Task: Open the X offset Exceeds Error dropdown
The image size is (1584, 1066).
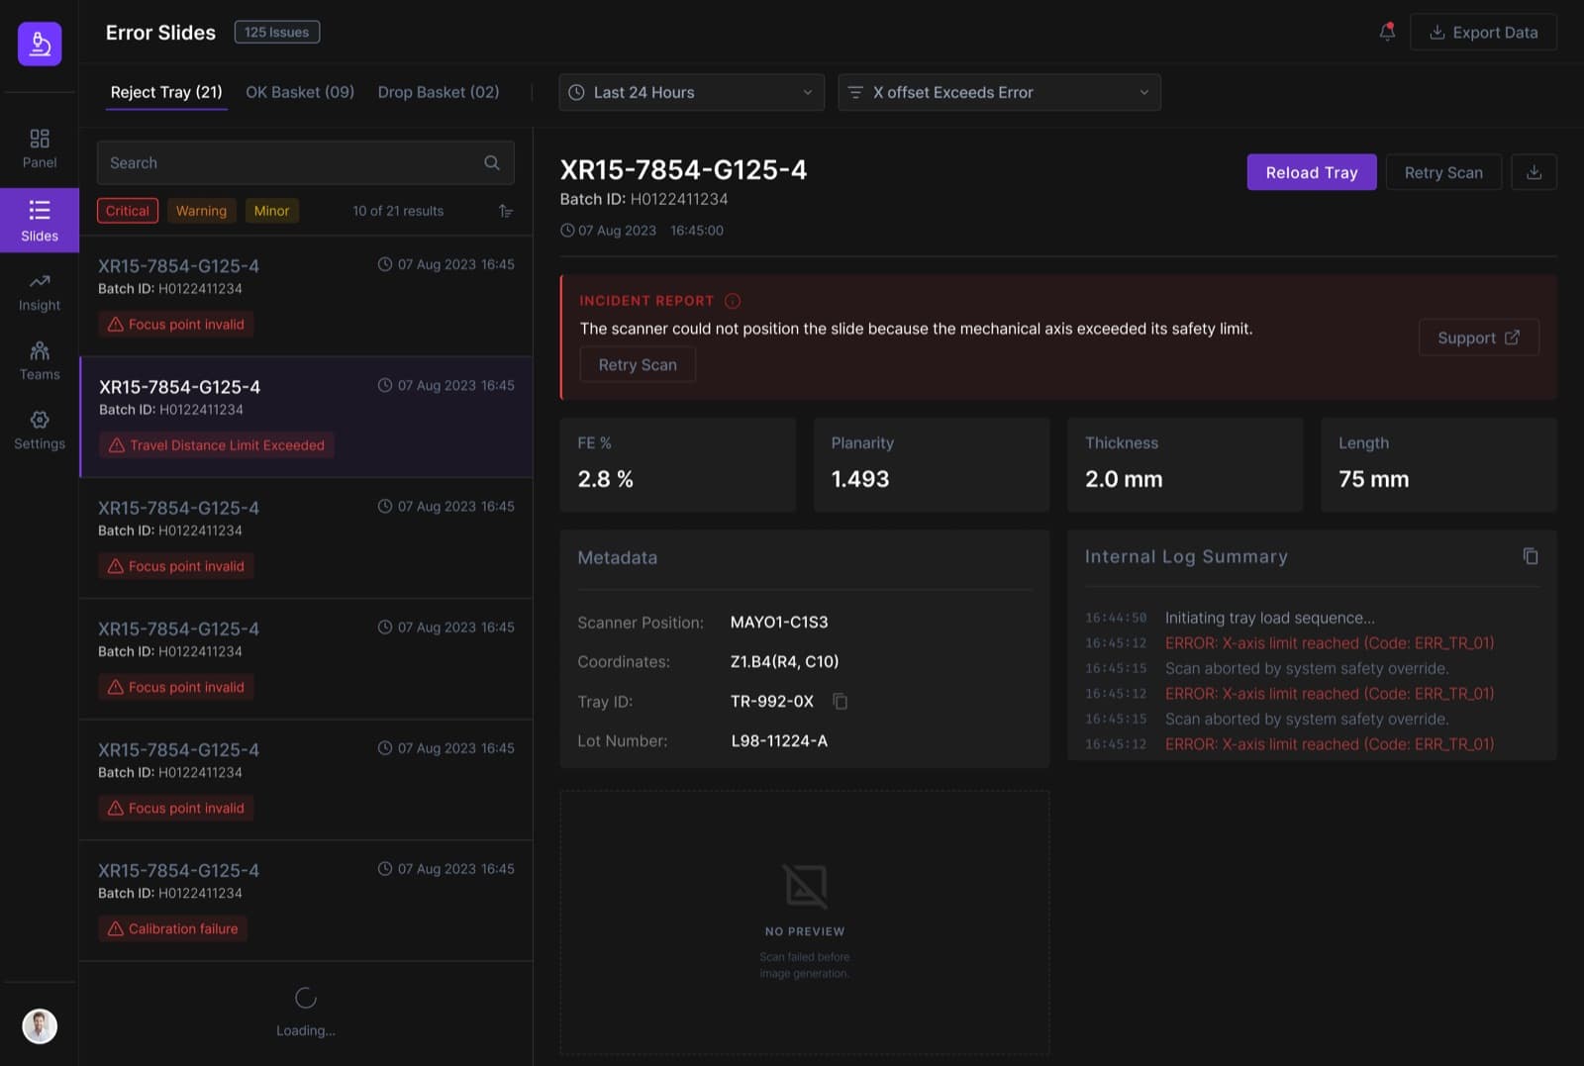Action: pyautogui.click(x=999, y=92)
